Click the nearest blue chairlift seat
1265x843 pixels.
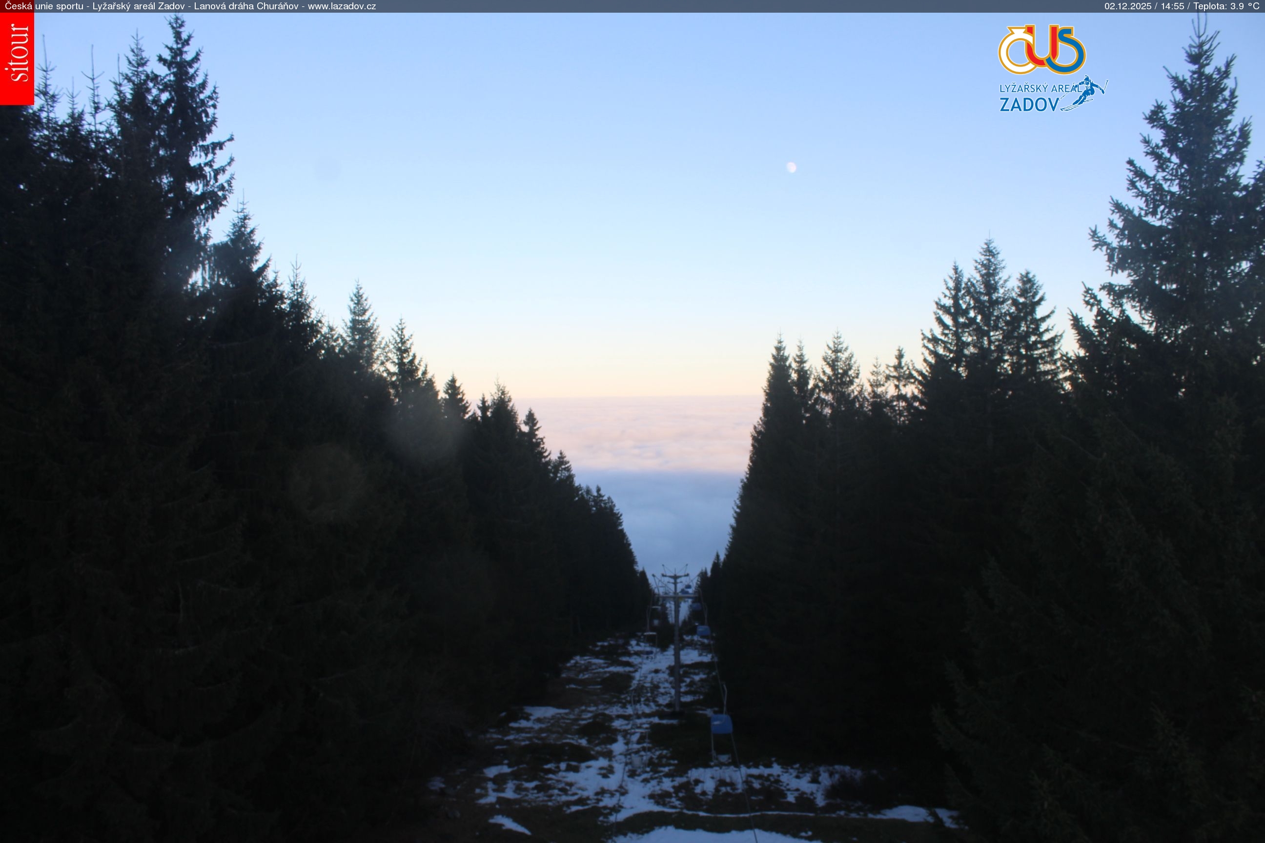tap(721, 725)
